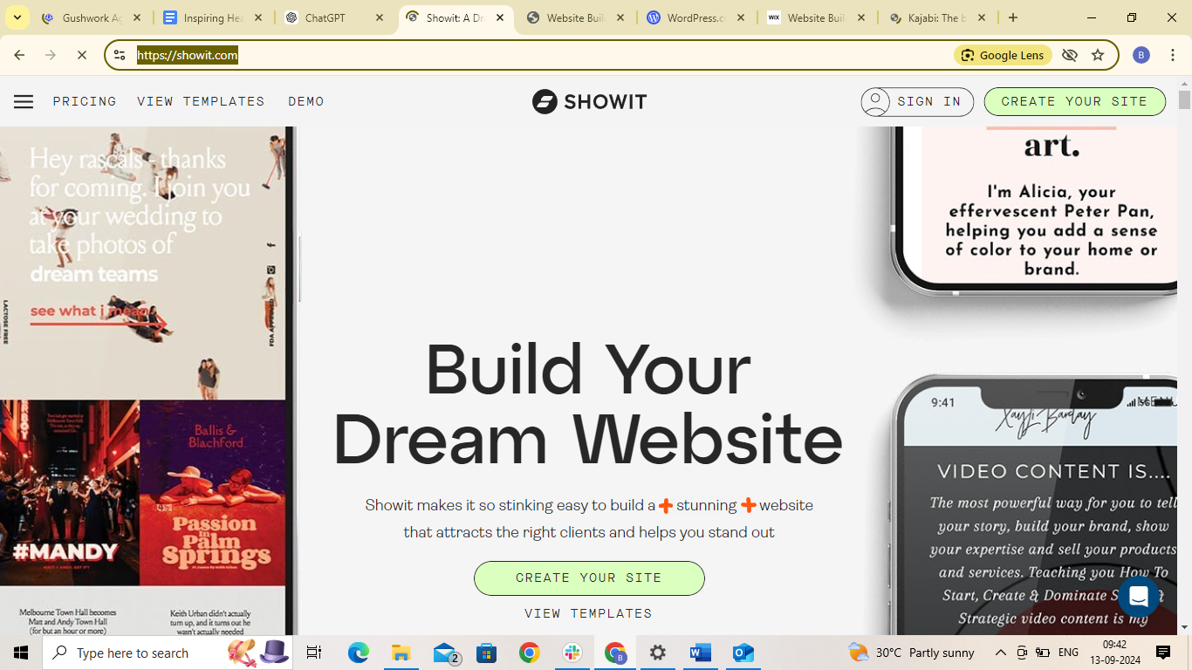Open the Mail app from taskbar
Viewport: 1192px width, 670px height.
pyautogui.click(x=445, y=653)
